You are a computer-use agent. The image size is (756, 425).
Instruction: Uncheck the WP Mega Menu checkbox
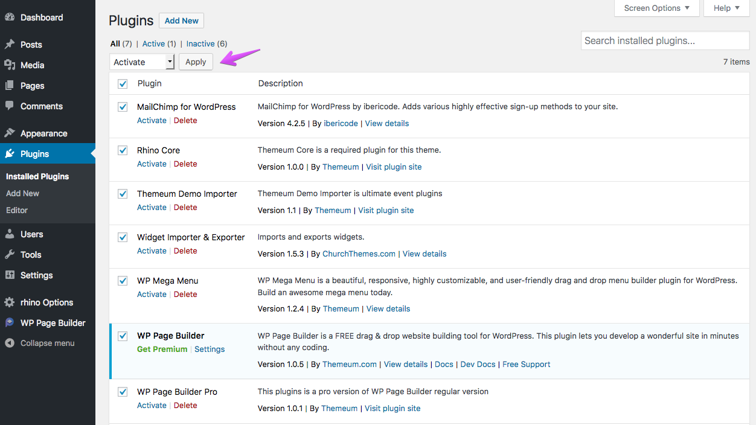click(123, 281)
